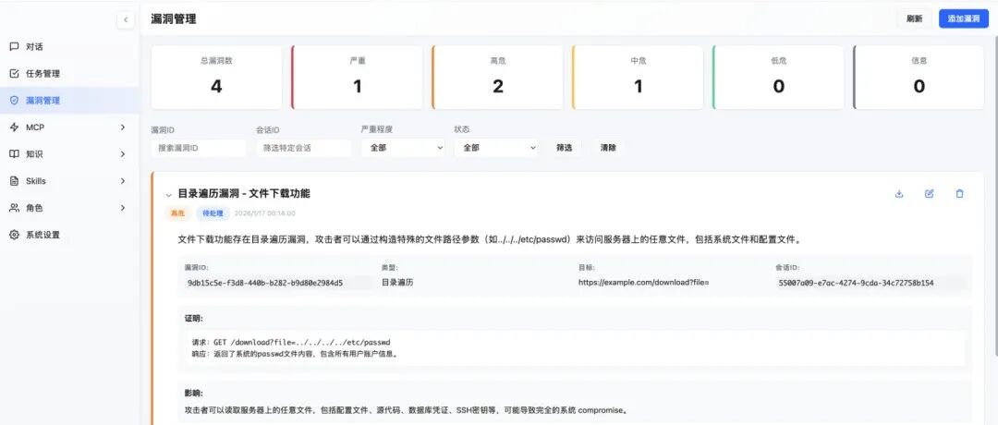The height and width of the screenshot is (425, 998).
Task: Delete the 目录遍历漏洞 entry
Action: (x=960, y=194)
